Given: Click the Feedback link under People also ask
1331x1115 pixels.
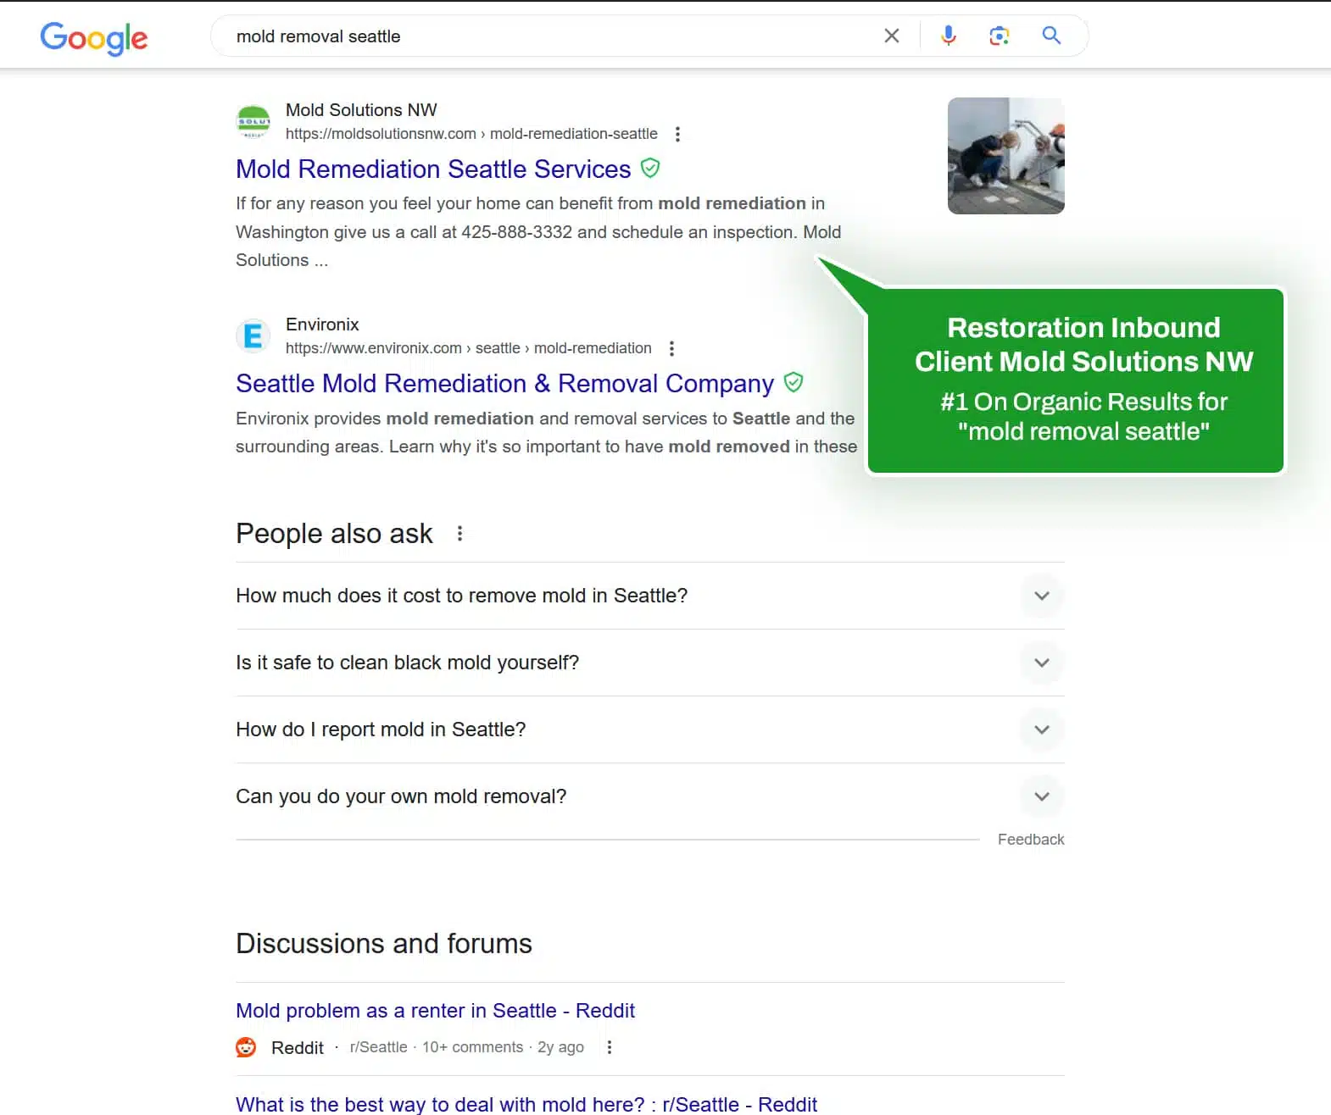Looking at the screenshot, I should (1031, 840).
